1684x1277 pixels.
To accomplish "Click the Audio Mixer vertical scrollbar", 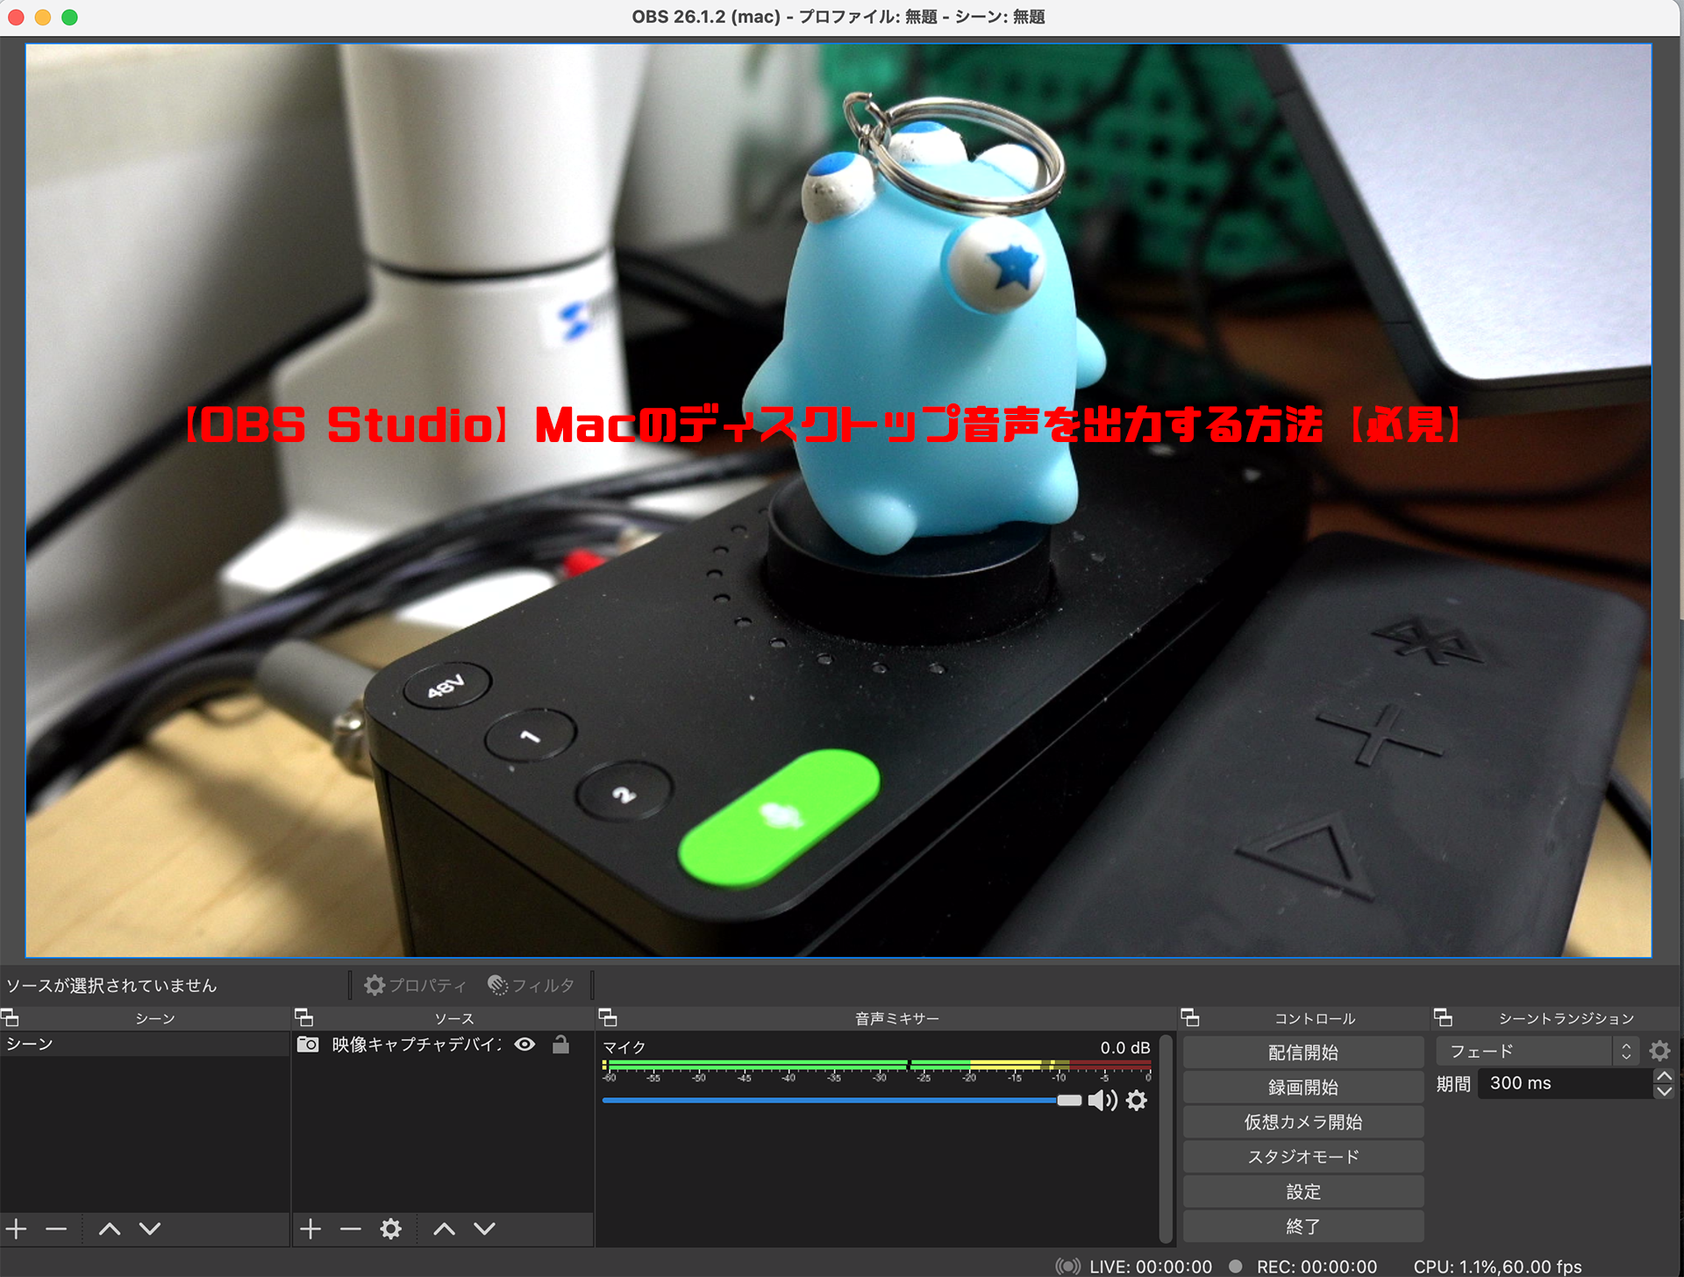I will click(1166, 1138).
